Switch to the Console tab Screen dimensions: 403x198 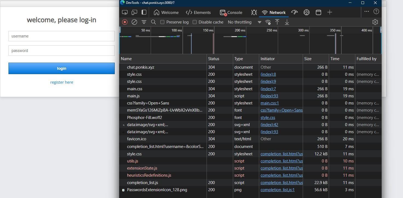pyautogui.click(x=231, y=12)
